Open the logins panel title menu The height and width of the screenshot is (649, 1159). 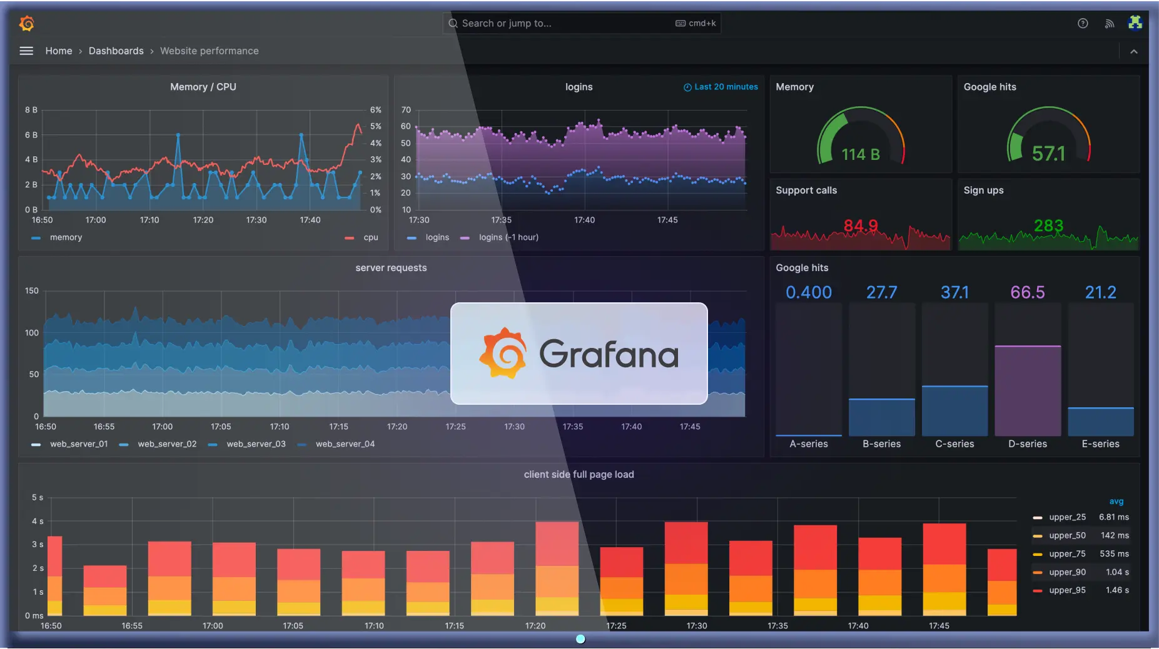(579, 87)
